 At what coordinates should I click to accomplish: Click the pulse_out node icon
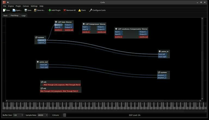pos(38,62)
